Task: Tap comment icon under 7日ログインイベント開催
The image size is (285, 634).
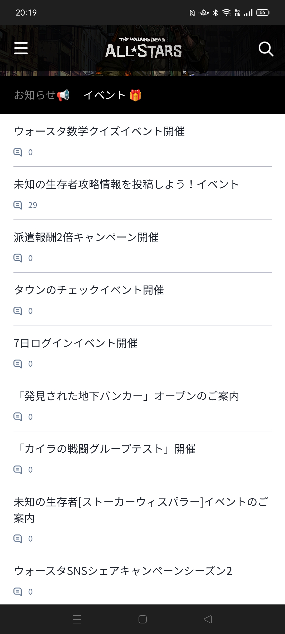Action: click(x=18, y=364)
